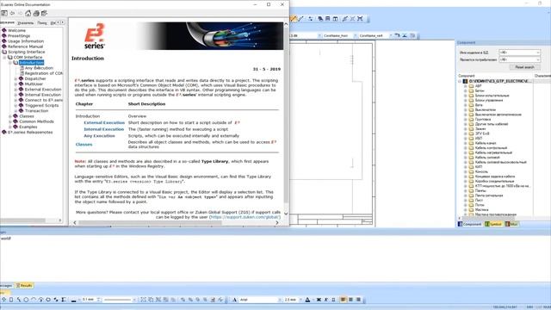Viewport: 551px width, 310px height.
Task: Click the help content vertical scrollbar
Action: tap(286, 116)
